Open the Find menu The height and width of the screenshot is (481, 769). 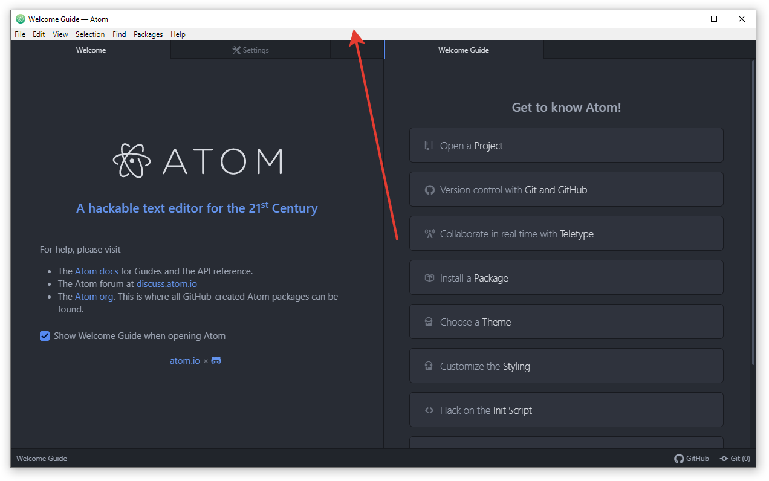click(119, 34)
